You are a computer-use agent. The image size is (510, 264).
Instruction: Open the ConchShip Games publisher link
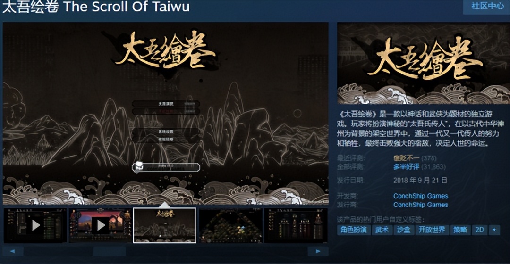421,205
